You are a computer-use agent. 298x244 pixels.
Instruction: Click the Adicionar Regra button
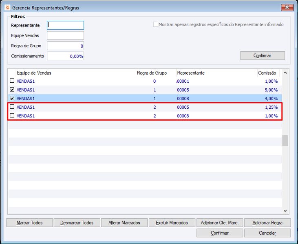267,223
